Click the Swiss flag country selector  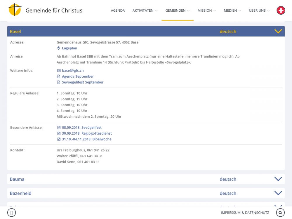(281, 11)
